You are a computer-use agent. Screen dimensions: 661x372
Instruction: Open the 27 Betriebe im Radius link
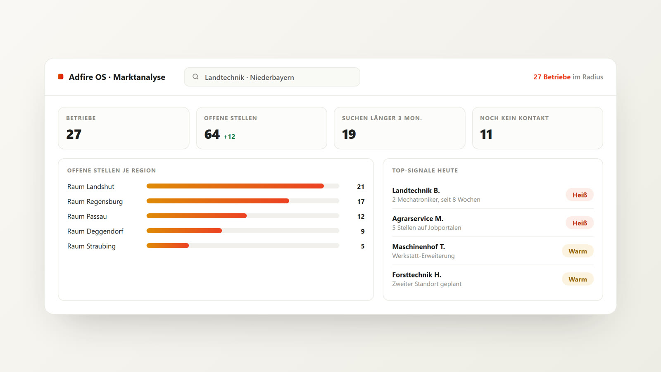[568, 77]
